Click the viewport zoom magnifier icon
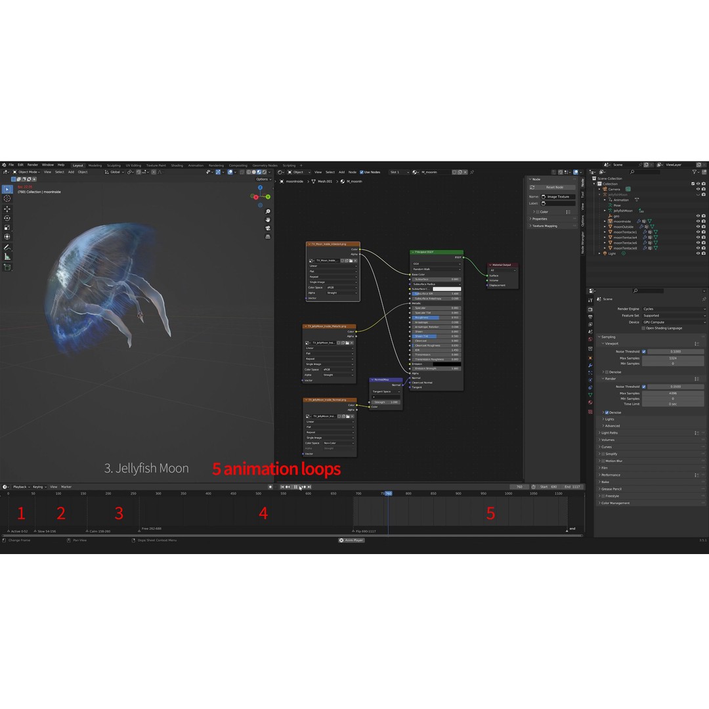709x709 pixels. pyautogui.click(x=268, y=211)
